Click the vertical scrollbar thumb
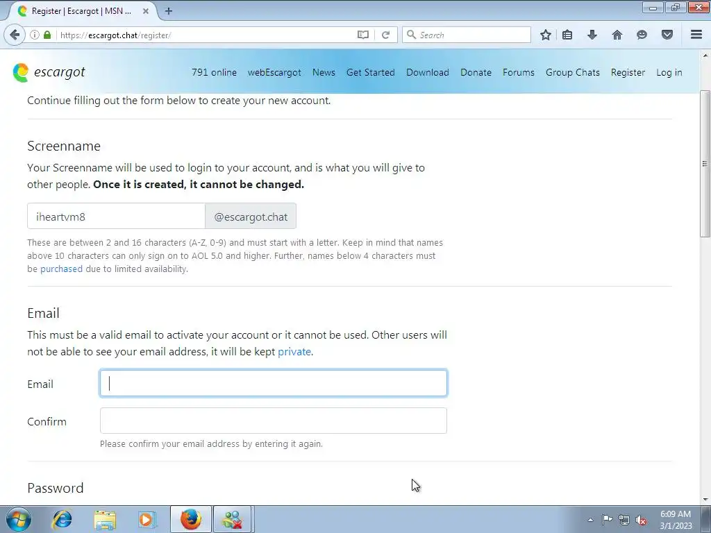Screen dimensions: 711x533 tap(705, 163)
